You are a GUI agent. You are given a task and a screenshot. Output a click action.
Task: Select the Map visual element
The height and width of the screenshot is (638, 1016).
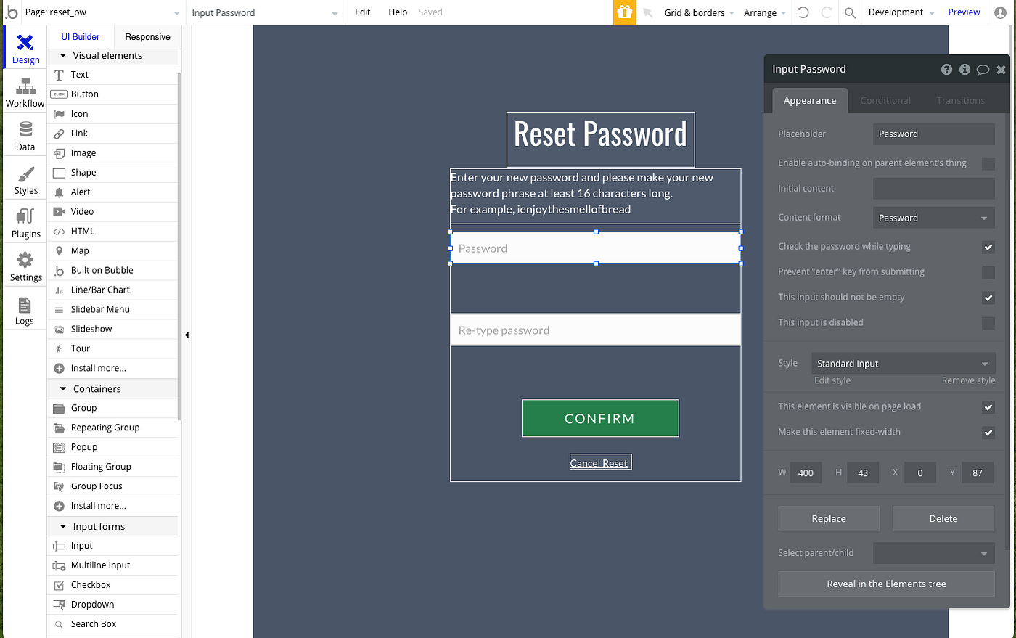(113, 251)
